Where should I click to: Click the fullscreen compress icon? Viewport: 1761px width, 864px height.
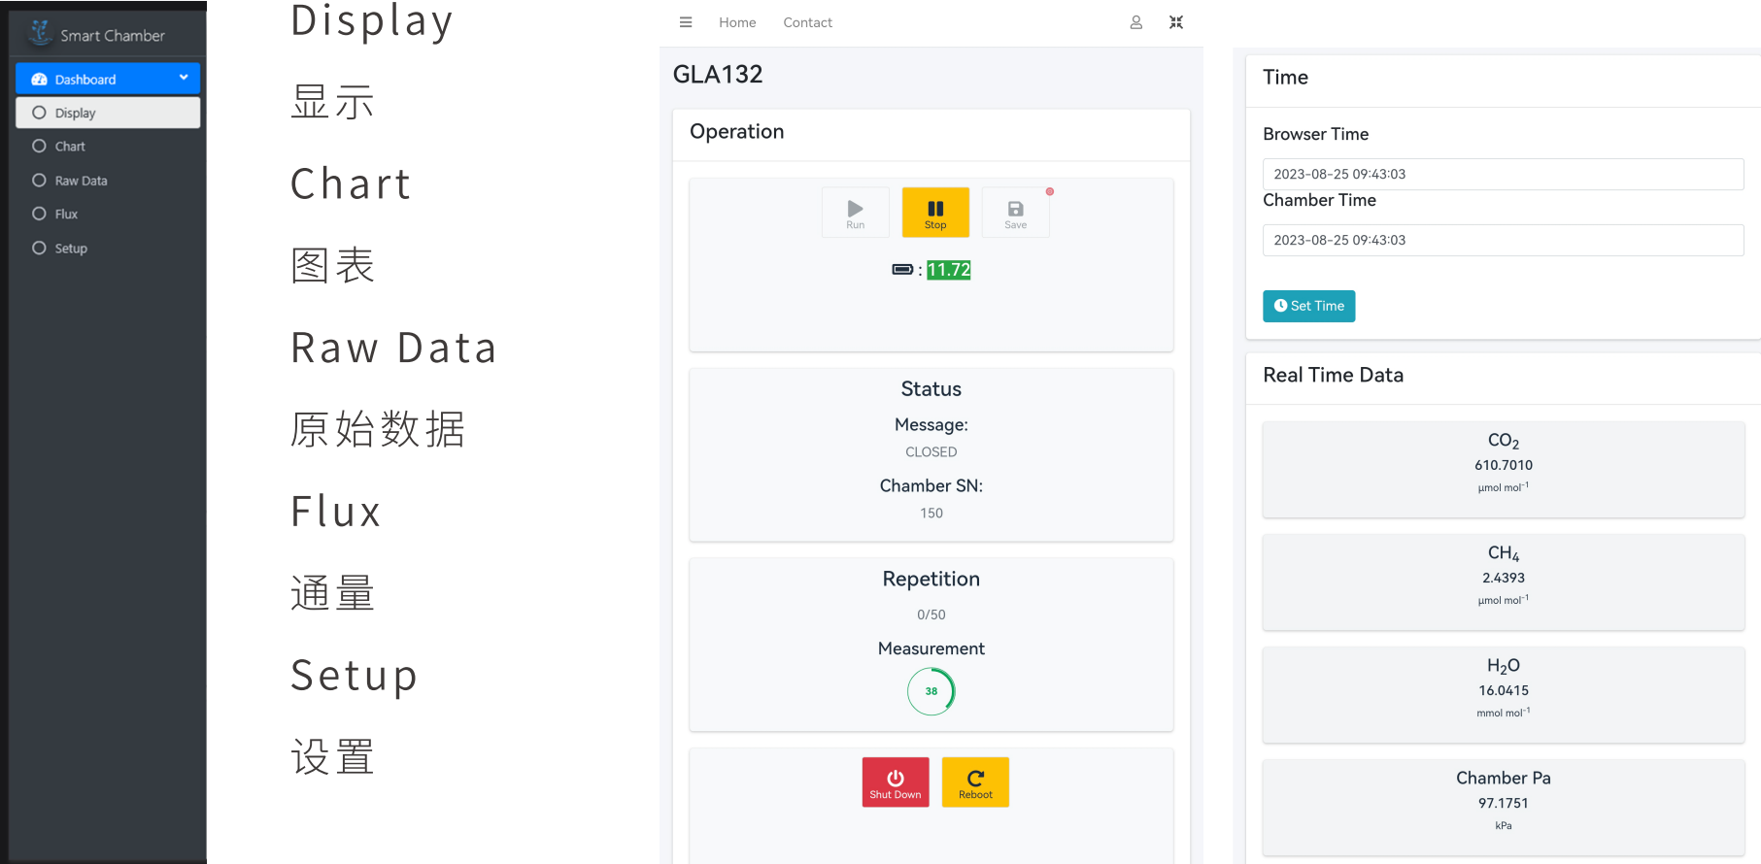(1176, 22)
